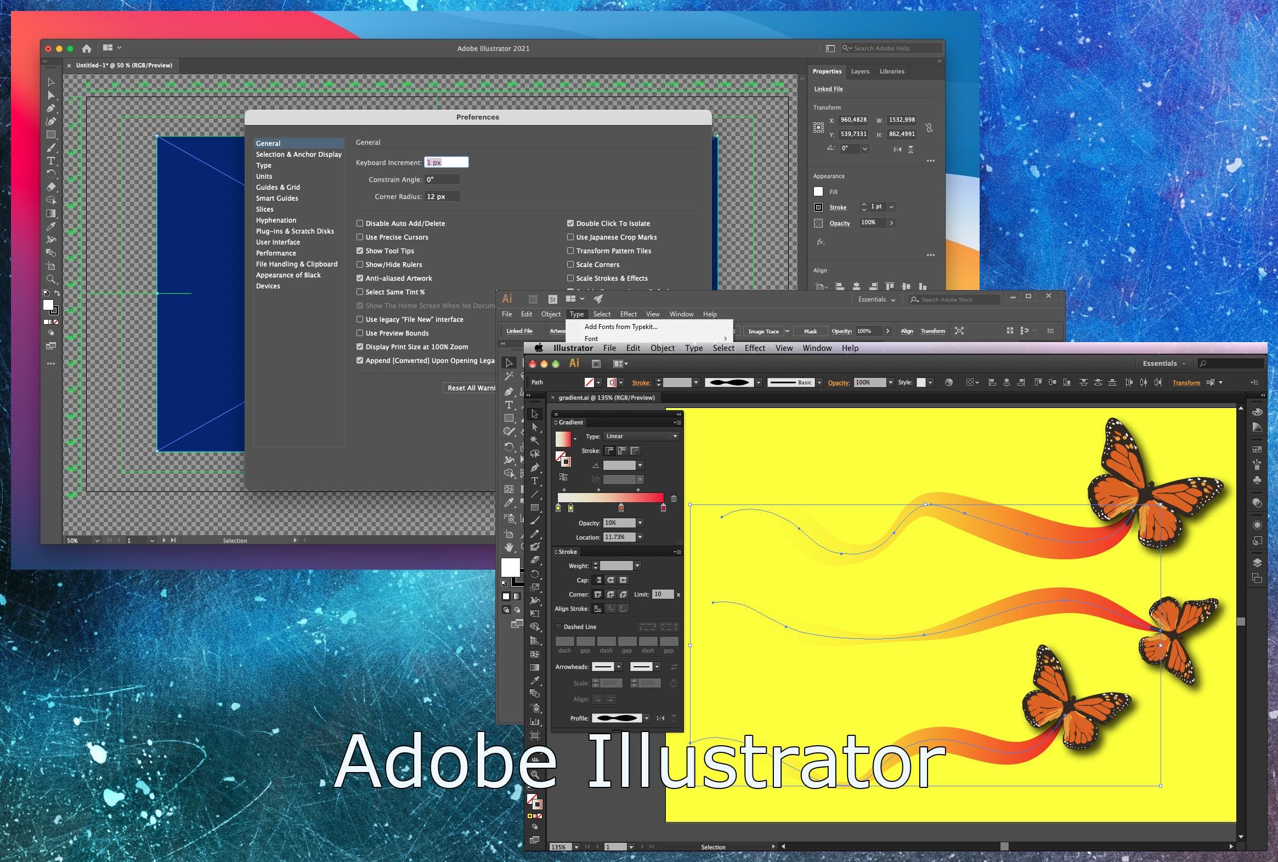
Task: Click the Bridge (Br) icon in gradient.ai window
Action: pos(596,364)
